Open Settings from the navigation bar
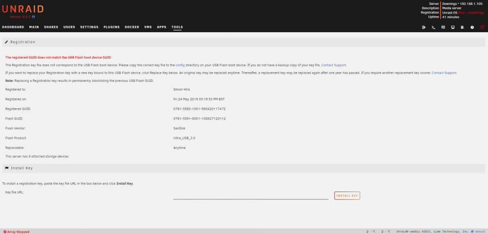 pos(89,27)
